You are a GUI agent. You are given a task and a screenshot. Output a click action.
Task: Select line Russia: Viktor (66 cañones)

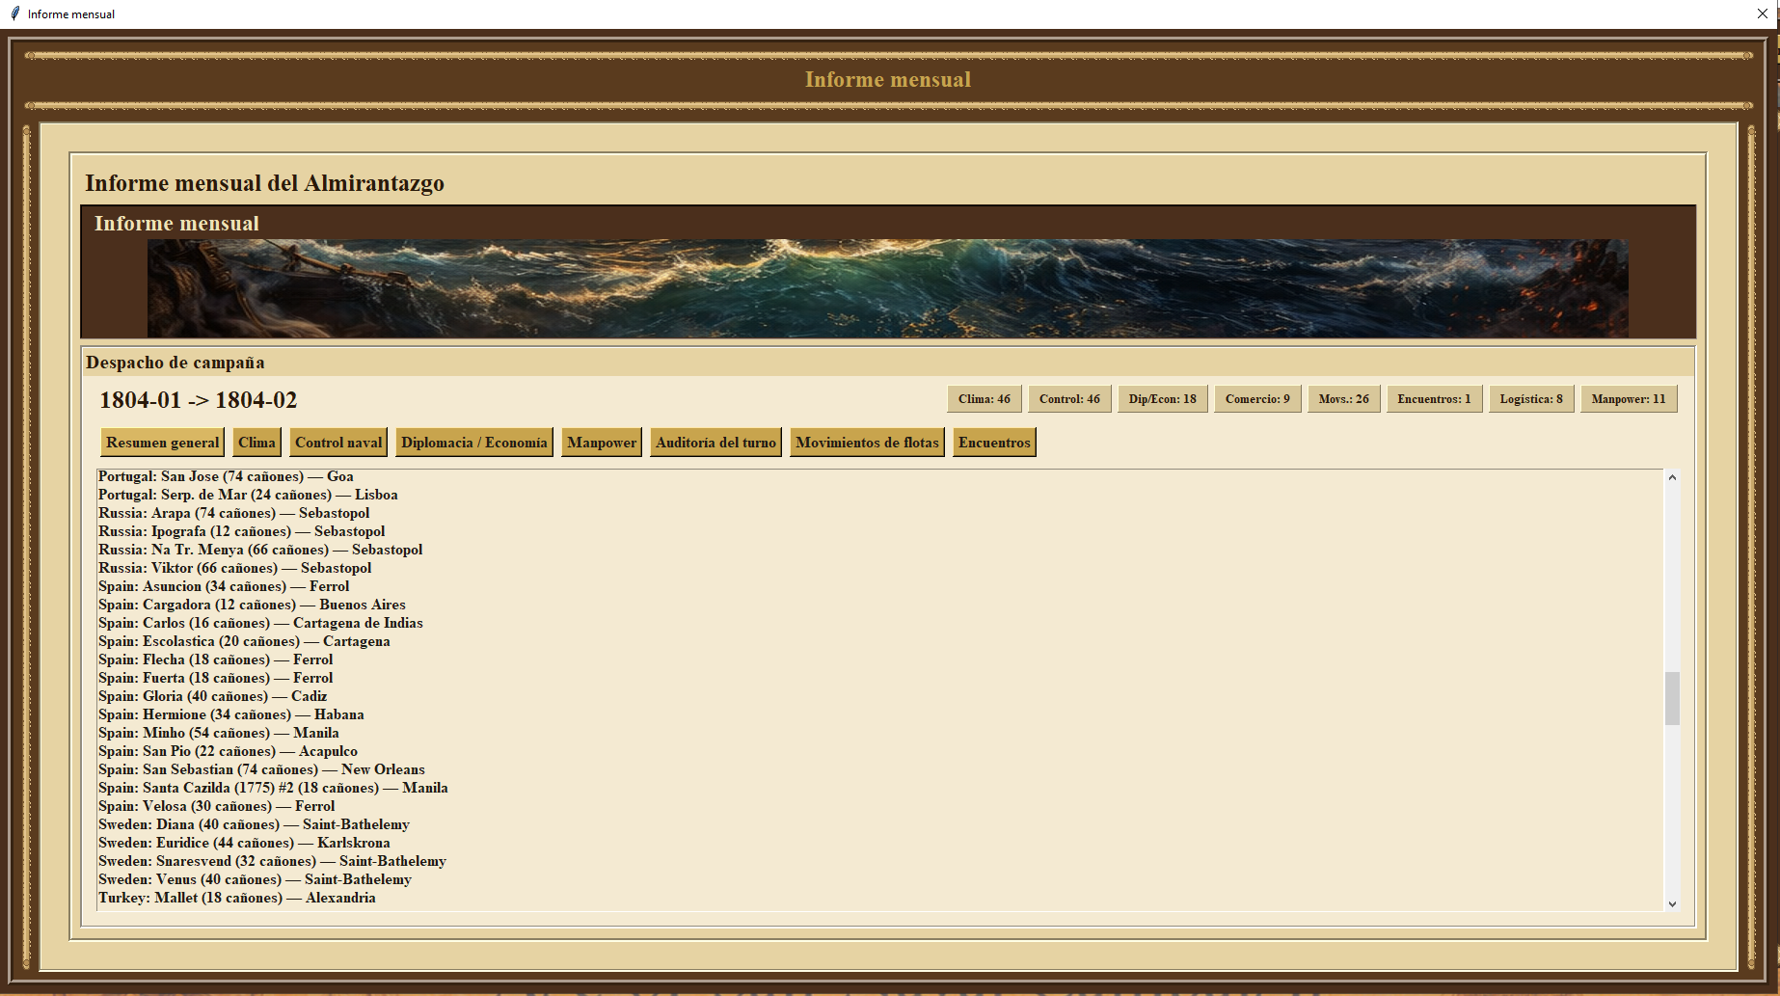point(234,568)
